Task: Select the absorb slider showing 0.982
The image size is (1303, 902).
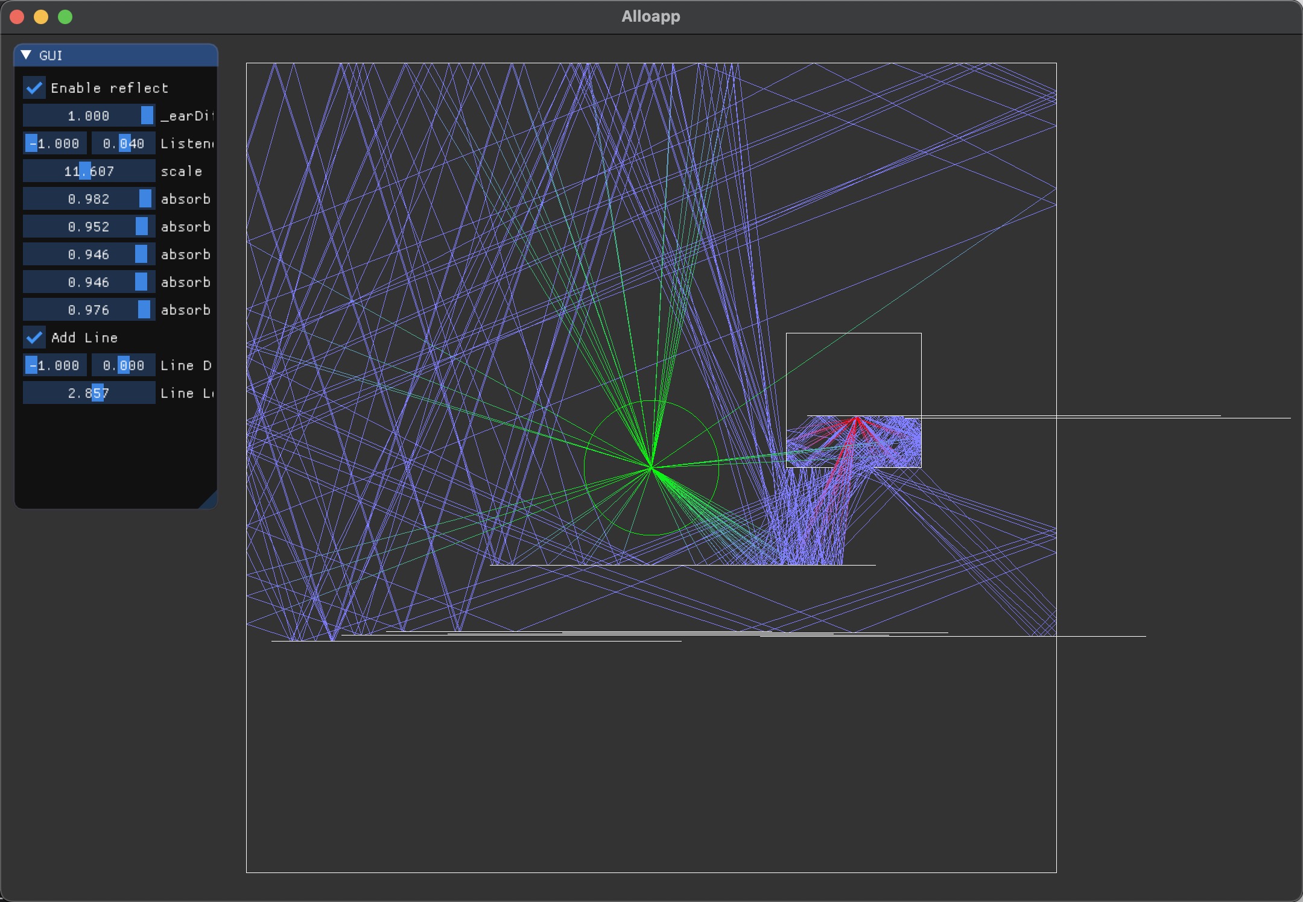Action: tap(89, 198)
